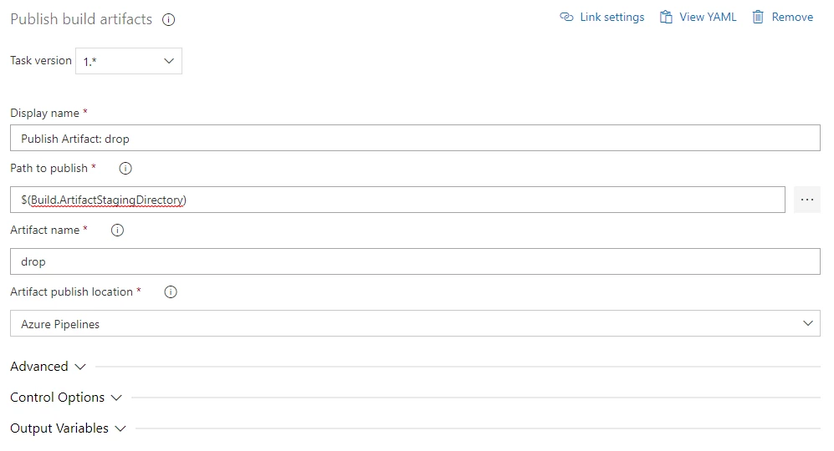This screenshot has height=451, width=834.
Task: Expand the Control Options section
Action: (x=66, y=398)
